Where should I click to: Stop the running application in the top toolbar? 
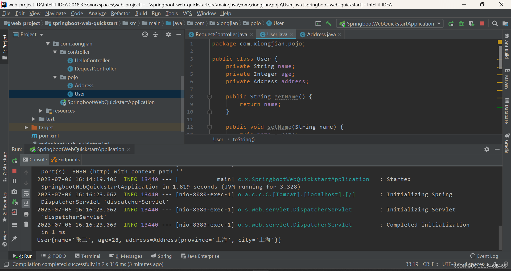482,23
